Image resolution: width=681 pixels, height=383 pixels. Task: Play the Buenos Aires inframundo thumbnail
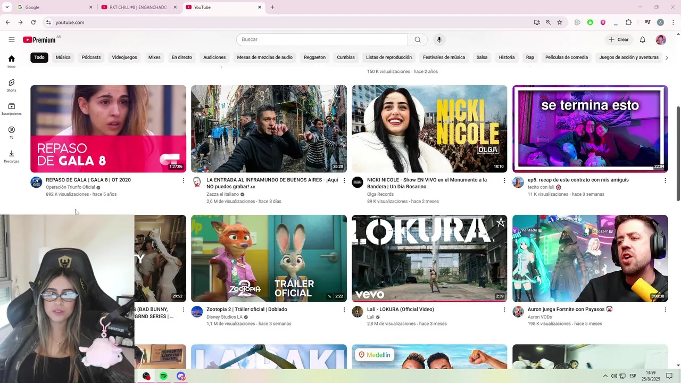tap(269, 129)
